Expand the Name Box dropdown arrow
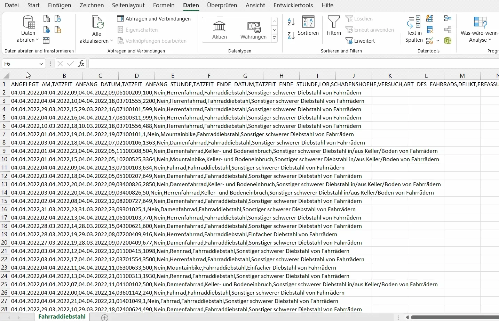499x321 pixels. 41,64
